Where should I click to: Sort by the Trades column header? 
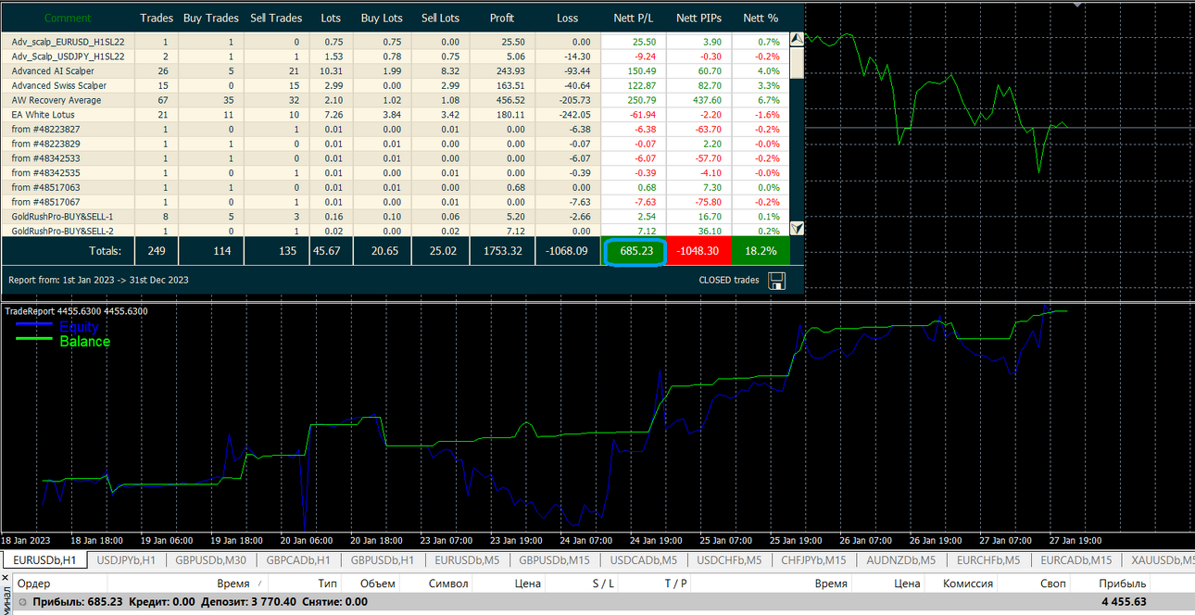(x=157, y=18)
